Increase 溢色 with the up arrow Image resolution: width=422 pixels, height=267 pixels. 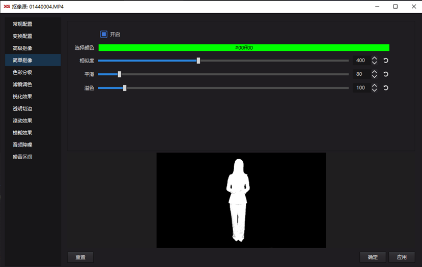click(x=374, y=85)
